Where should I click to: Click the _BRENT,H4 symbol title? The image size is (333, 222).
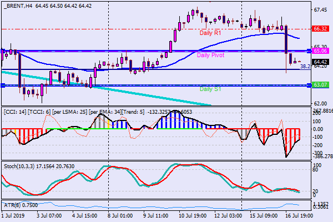pyautogui.click(x=17, y=4)
